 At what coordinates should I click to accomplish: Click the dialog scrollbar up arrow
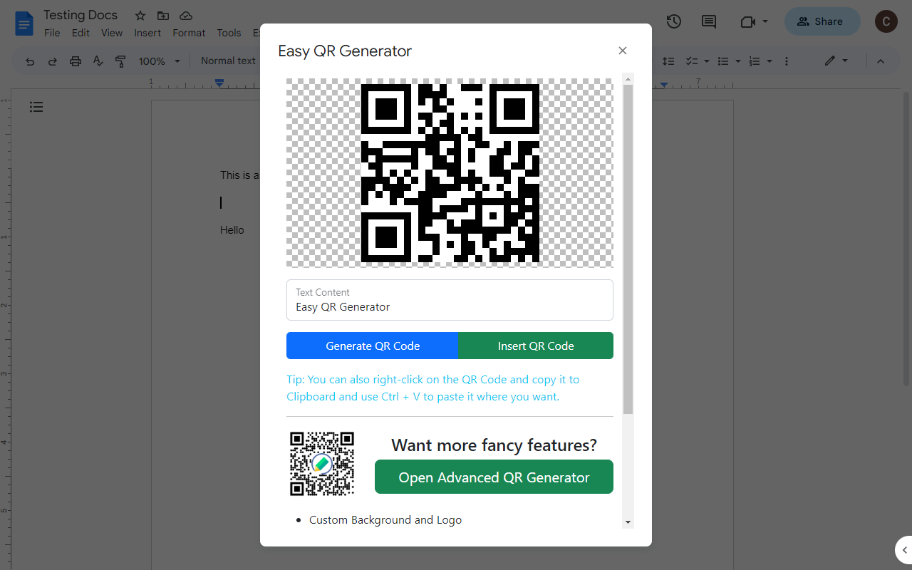(x=628, y=78)
